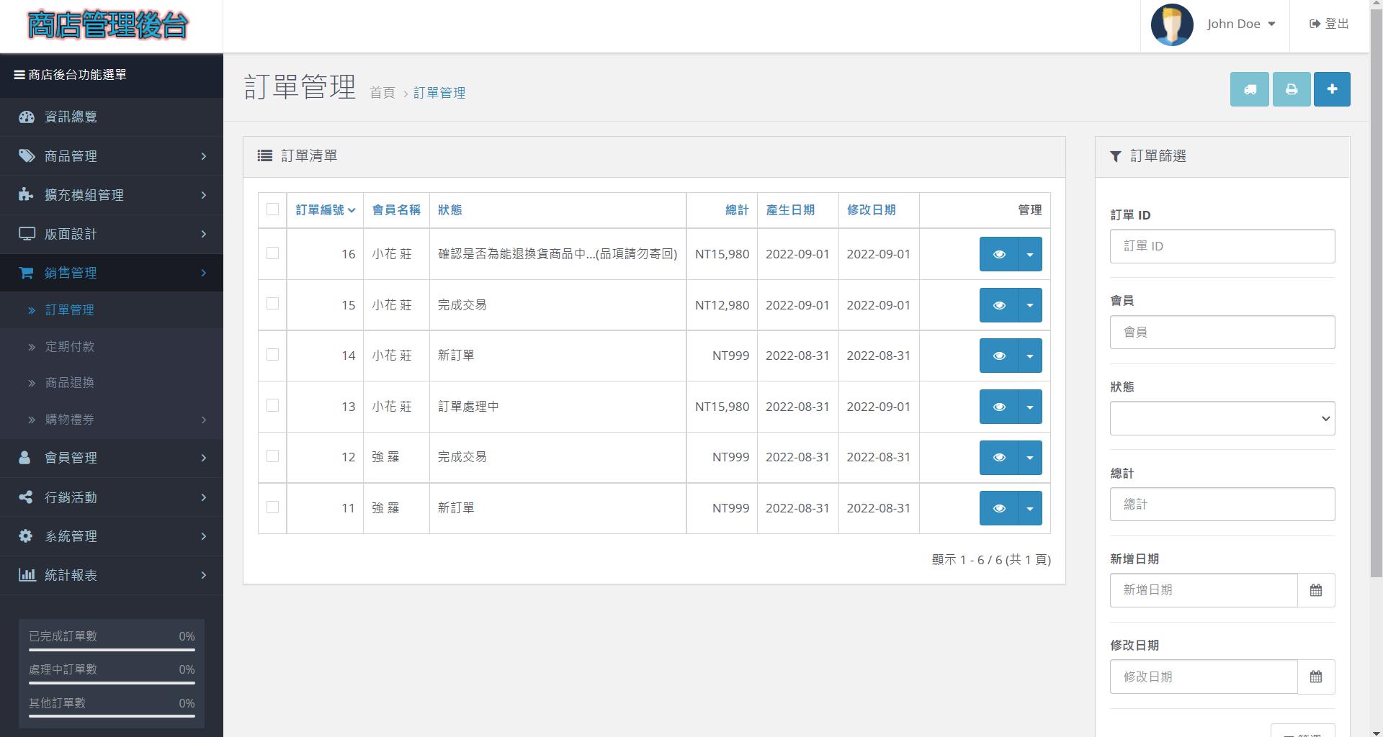Open action dropdown for order 15

pos(1030,305)
